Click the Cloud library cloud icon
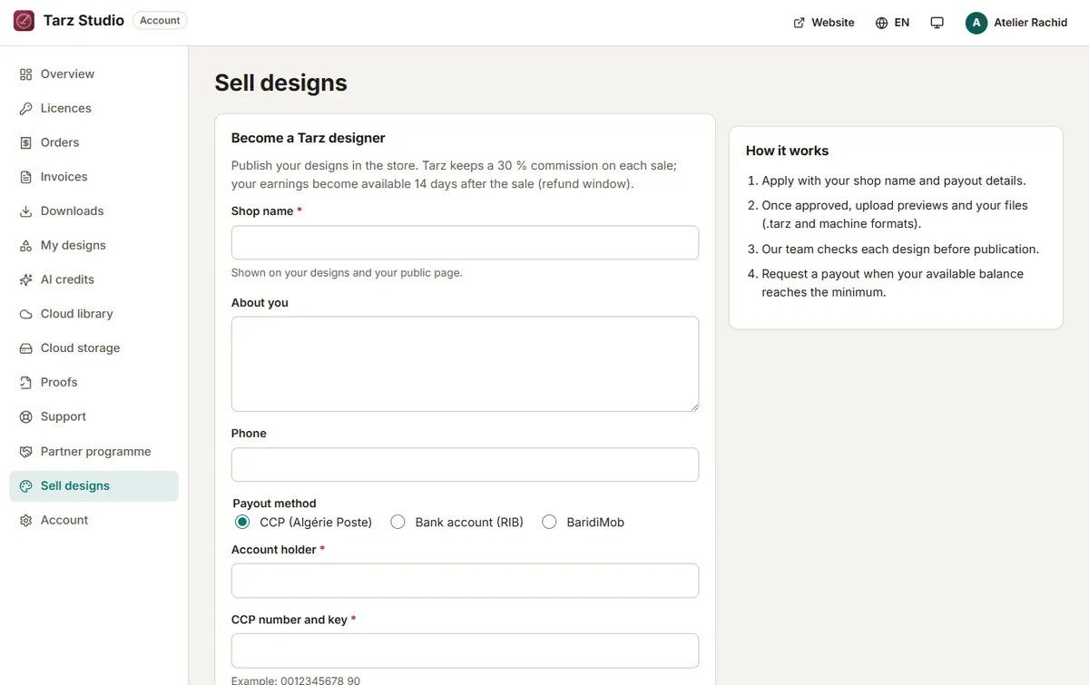Image resolution: width=1089 pixels, height=685 pixels. (25, 314)
